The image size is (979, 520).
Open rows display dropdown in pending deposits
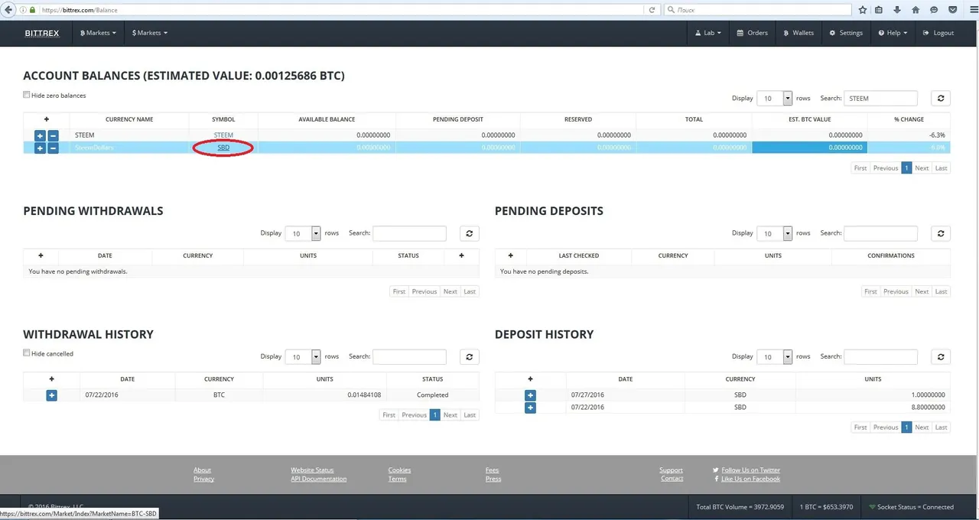775,233
